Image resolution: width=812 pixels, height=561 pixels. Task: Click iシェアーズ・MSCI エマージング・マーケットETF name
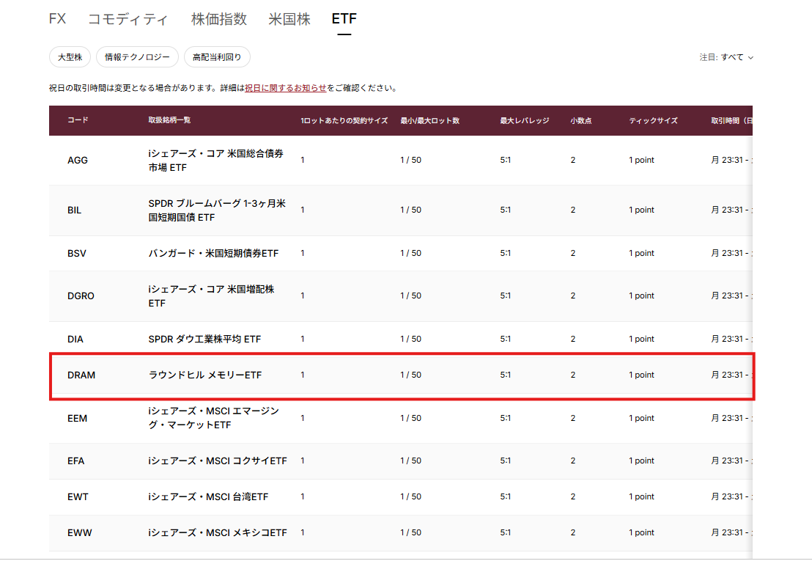pos(214,418)
